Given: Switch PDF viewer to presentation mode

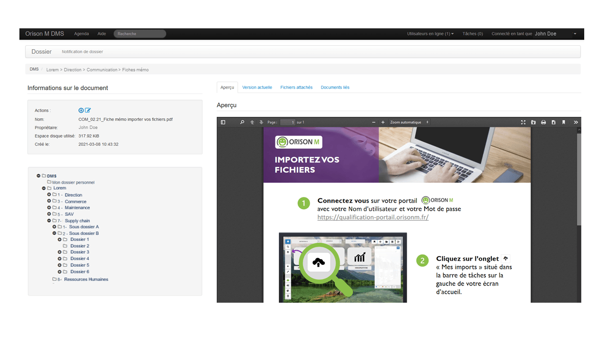Looking at the screenshot, I should pos(523,122).
